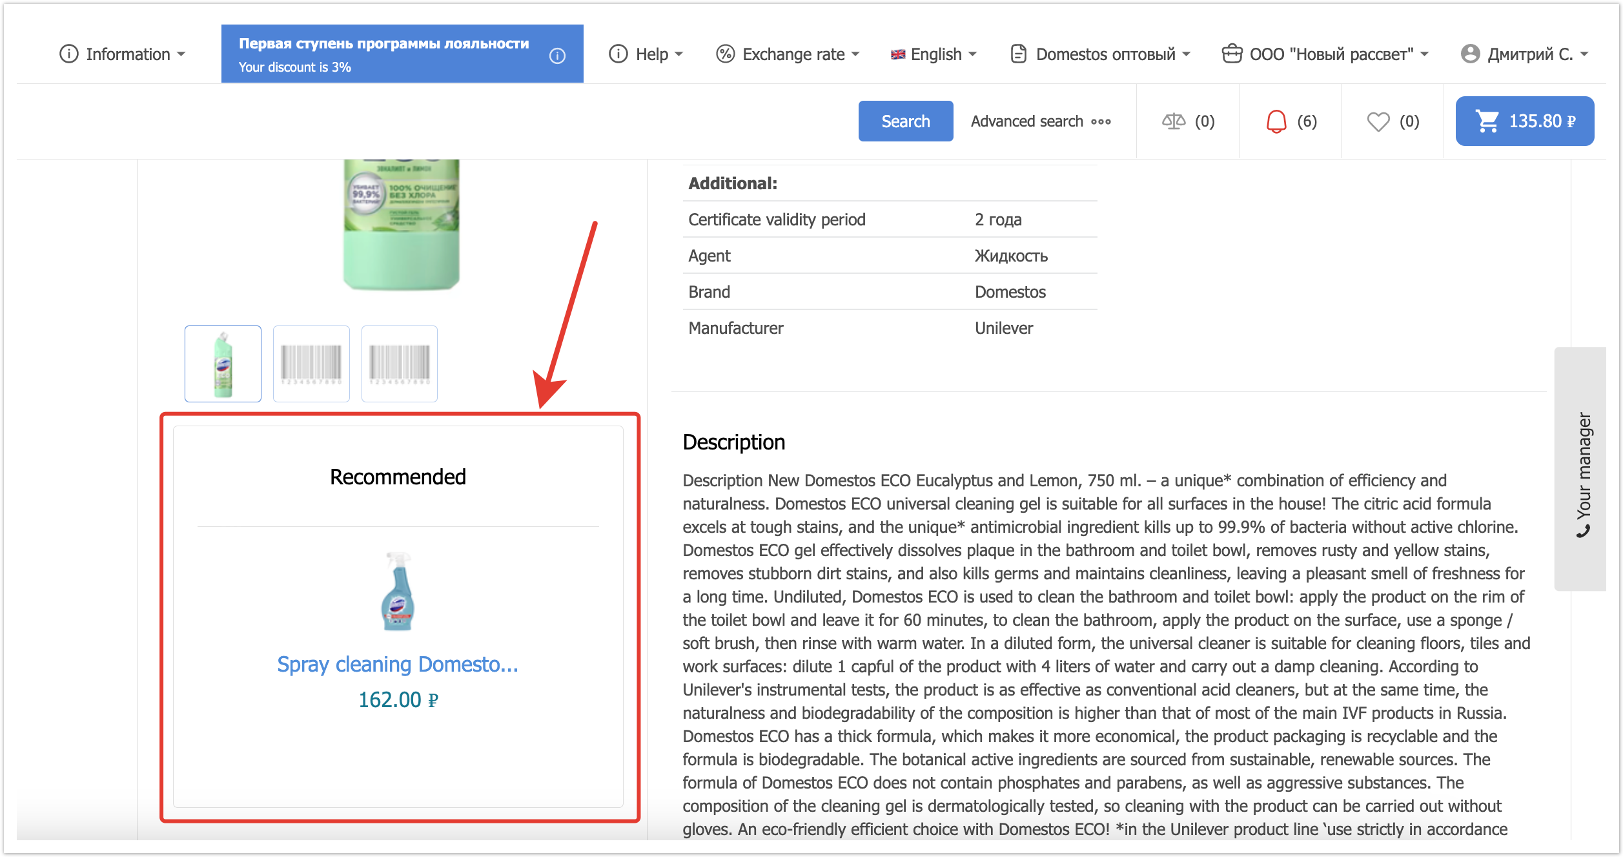Open Spray cleaning Domesto... product link
1623x857 pixels.
(x=398, y=665)
